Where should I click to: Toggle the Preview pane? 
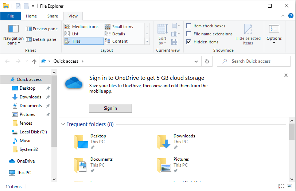pyautogui.click(x=42, y=29)
